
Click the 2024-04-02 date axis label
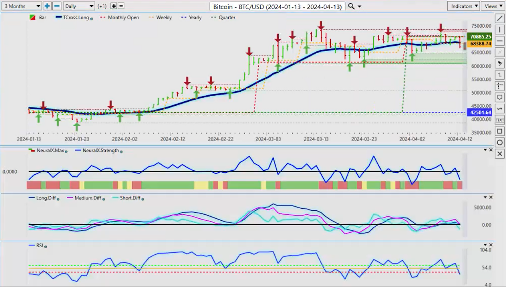[x=411, y=139]
